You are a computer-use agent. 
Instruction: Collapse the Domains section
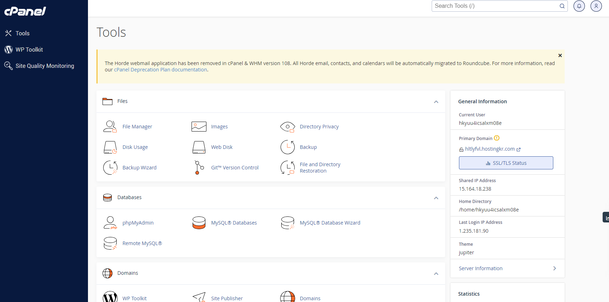pos(436,274)
